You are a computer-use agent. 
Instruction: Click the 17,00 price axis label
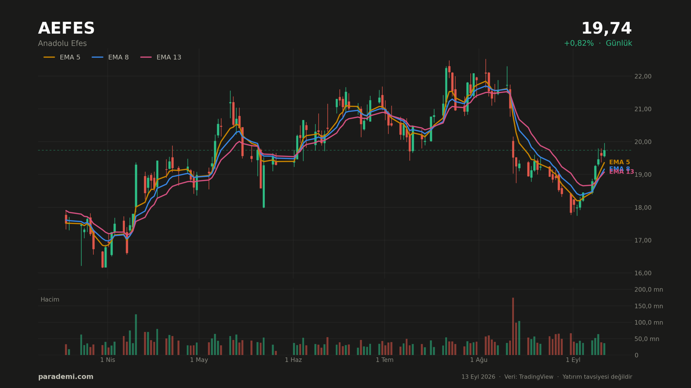pos(643,240)
